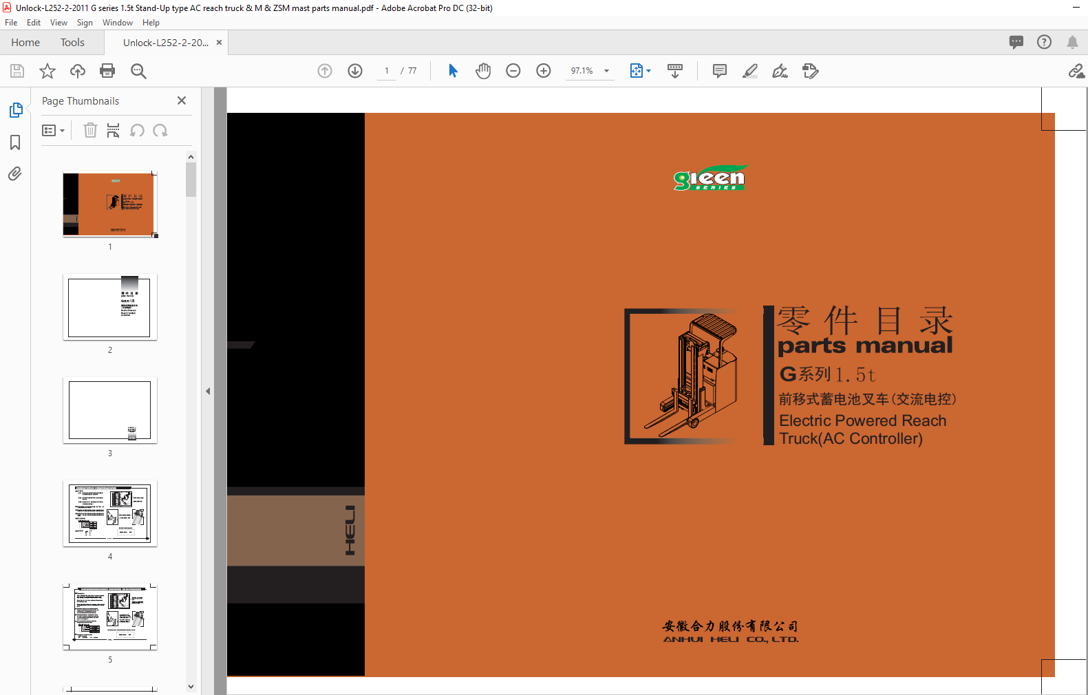Rotate page clockwise

click(160, 130)
